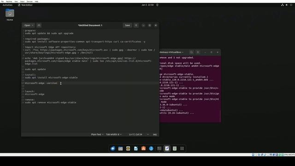
Task: Open the VirtualBox Machine menu
Action: pos(9,1)
